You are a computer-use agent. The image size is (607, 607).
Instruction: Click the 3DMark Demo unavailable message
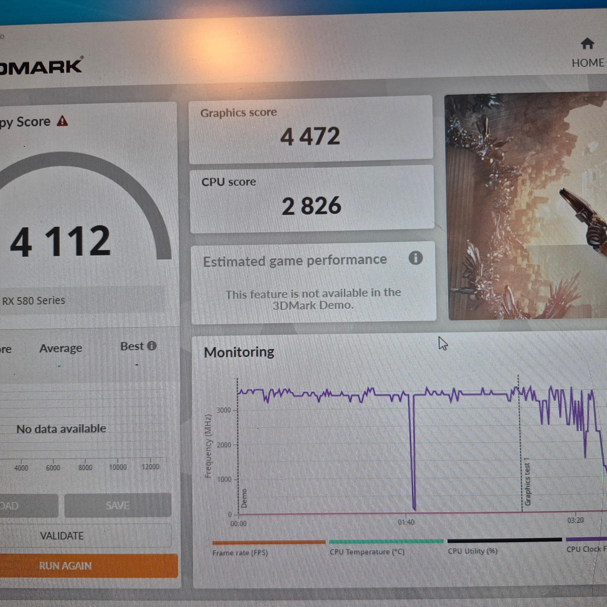point(313,299)
